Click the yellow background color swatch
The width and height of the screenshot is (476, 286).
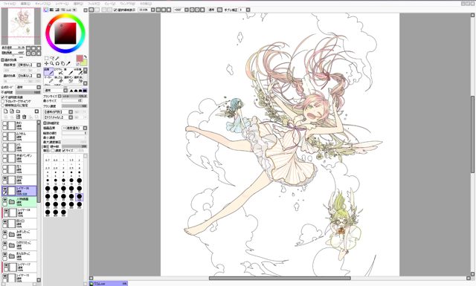pyautogui.click(x=84, y=62)
